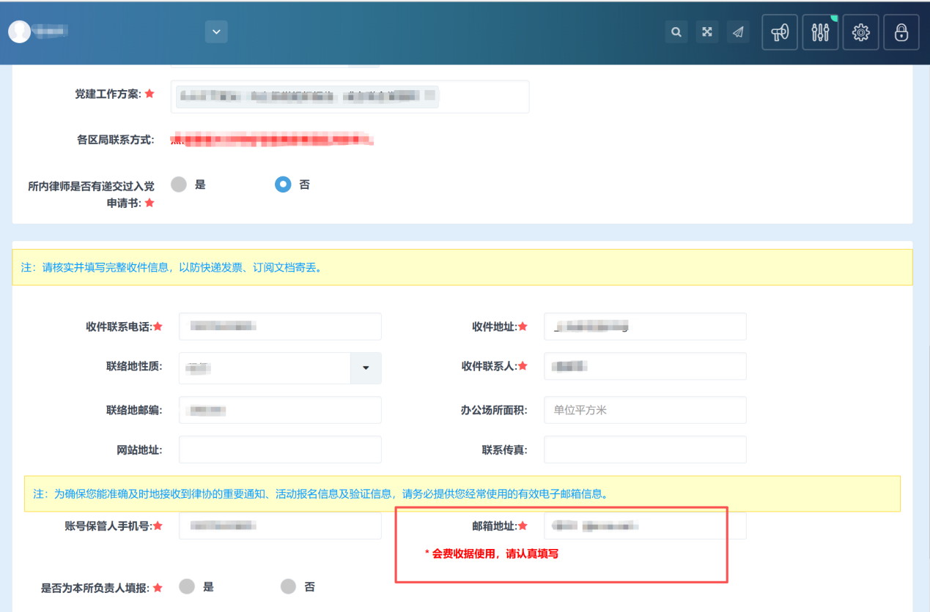Click the padlock lock-screen icon
The height and width of the screenshot is (612, 930).
point(901,32)
